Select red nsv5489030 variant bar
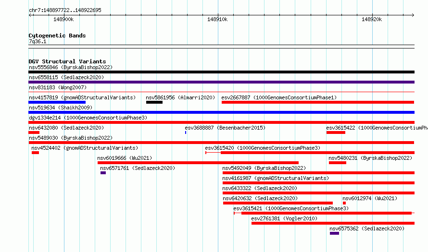This screenshot has height=252, width=428. point(221,143)
